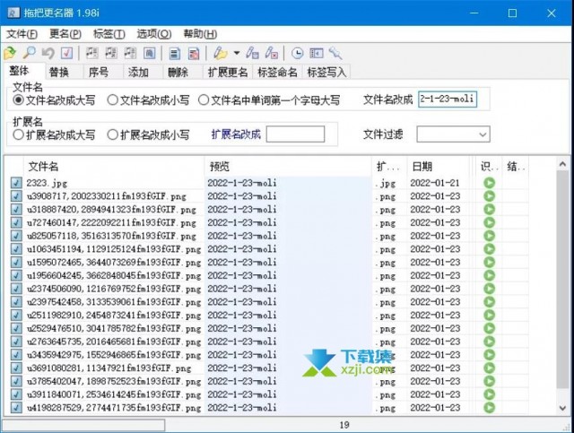Uncheck checkbox for u3908717 file
The image size is (574, 433).
coord(16,195)
